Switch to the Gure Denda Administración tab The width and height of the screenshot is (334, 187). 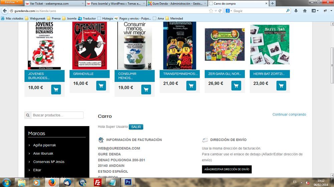[177, 3]
